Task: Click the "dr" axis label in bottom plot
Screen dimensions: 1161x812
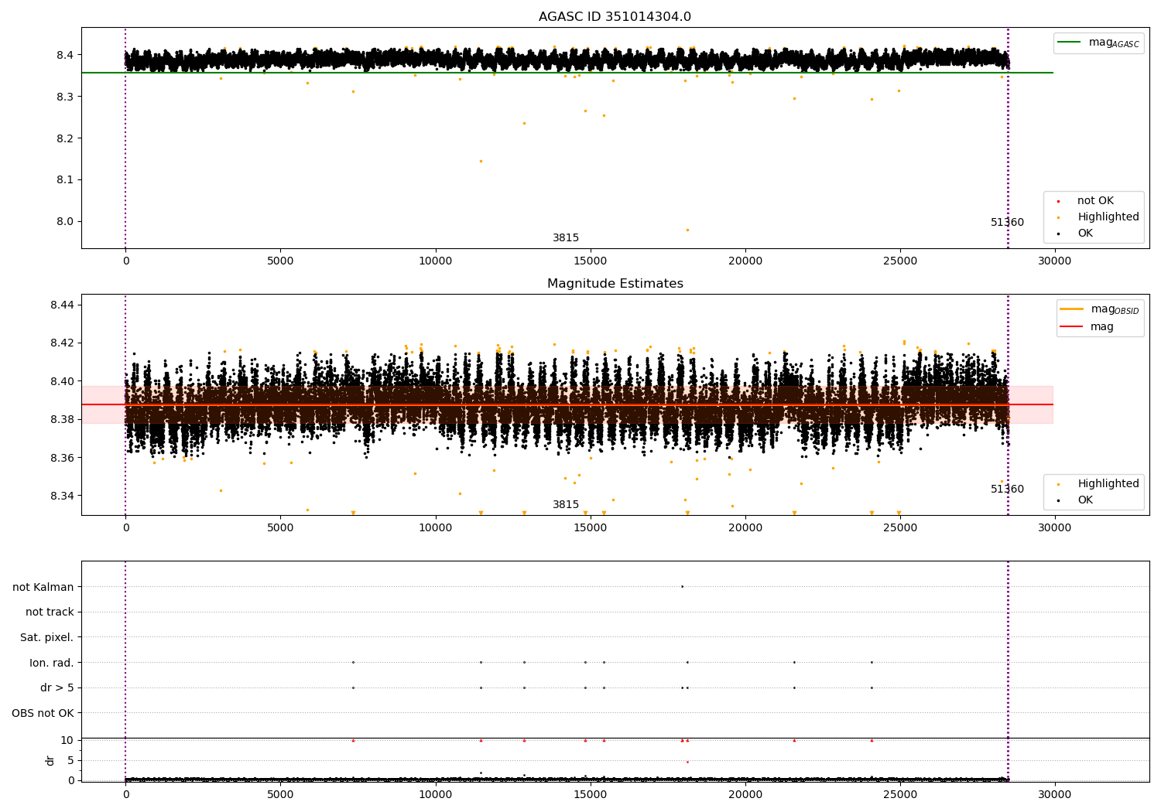Action: 50,760
